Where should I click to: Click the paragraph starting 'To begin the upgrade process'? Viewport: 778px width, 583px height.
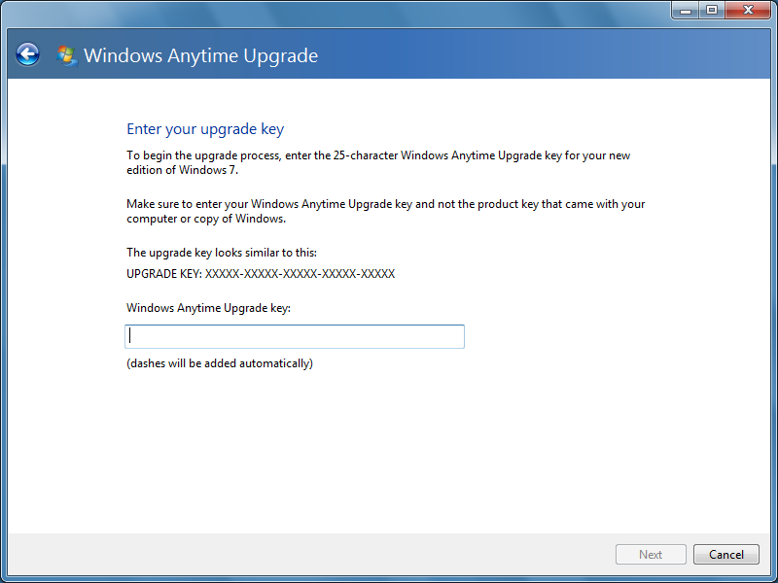[378, 162]
